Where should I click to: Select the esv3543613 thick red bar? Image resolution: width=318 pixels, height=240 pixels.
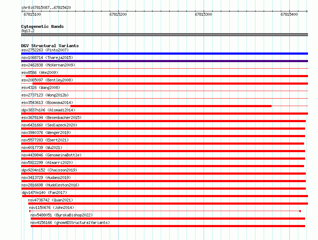point(171,106)
